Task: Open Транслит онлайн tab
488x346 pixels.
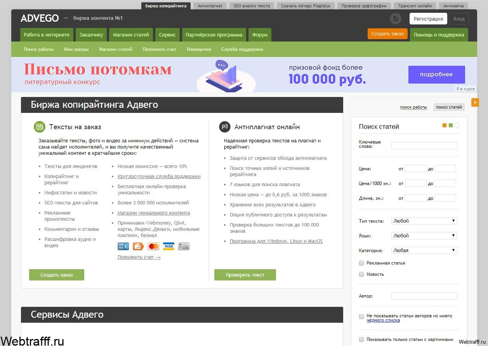Action: 415,6
